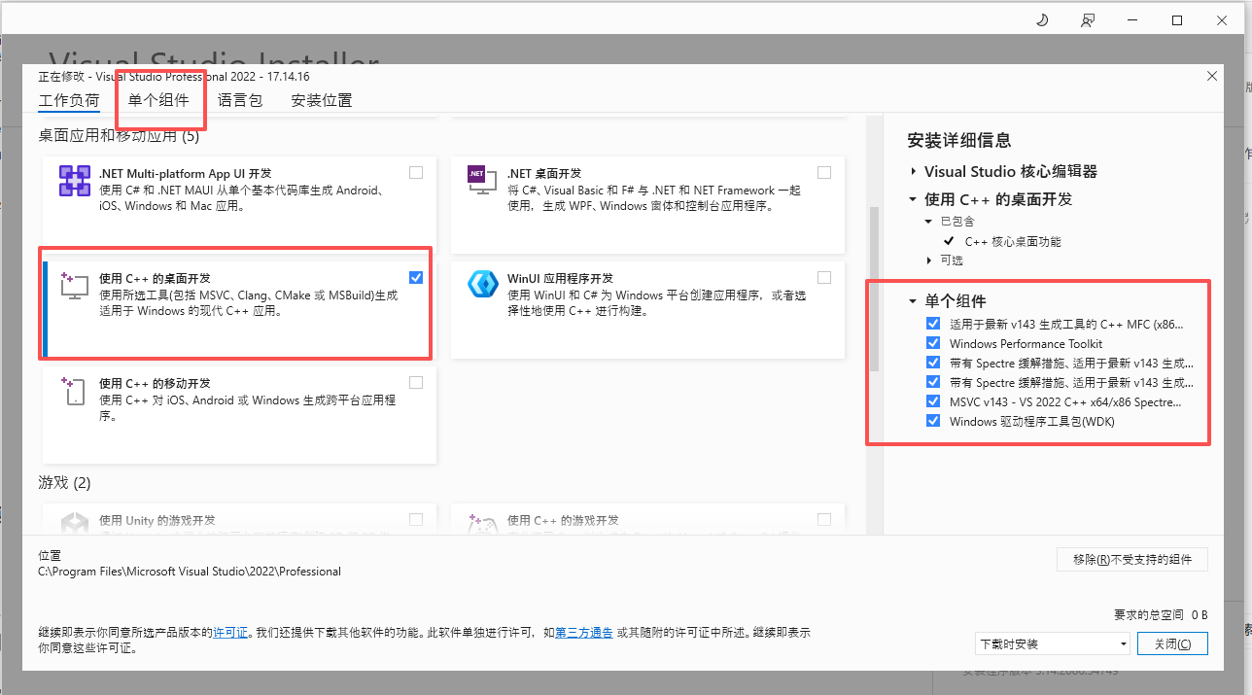This screenshot has height=695, width=1252.
Task: Click the 要求的总空间 0 B text
Action: 1161,614
